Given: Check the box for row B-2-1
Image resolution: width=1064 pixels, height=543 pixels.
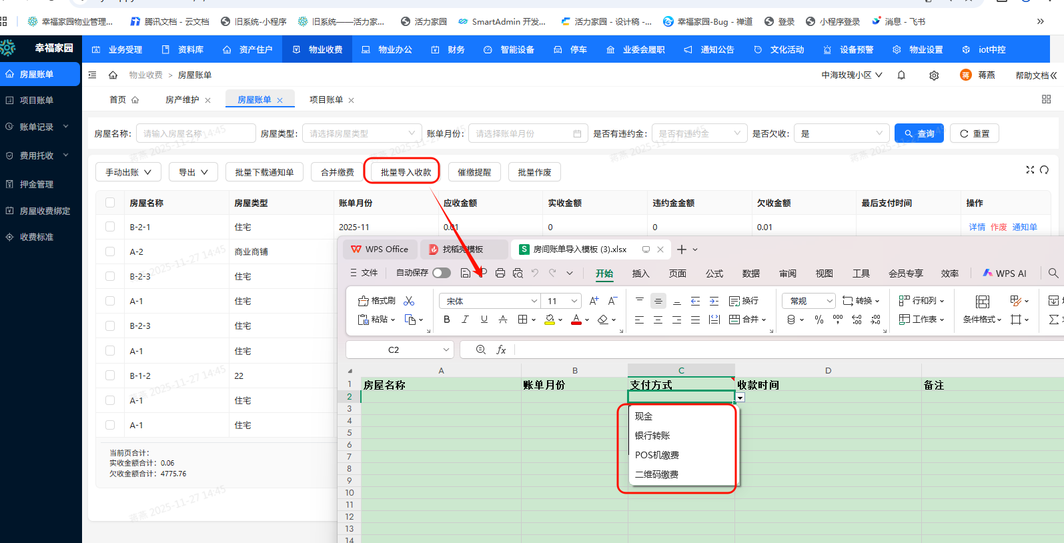Looking at the screenshot, I should coord(110,227).
